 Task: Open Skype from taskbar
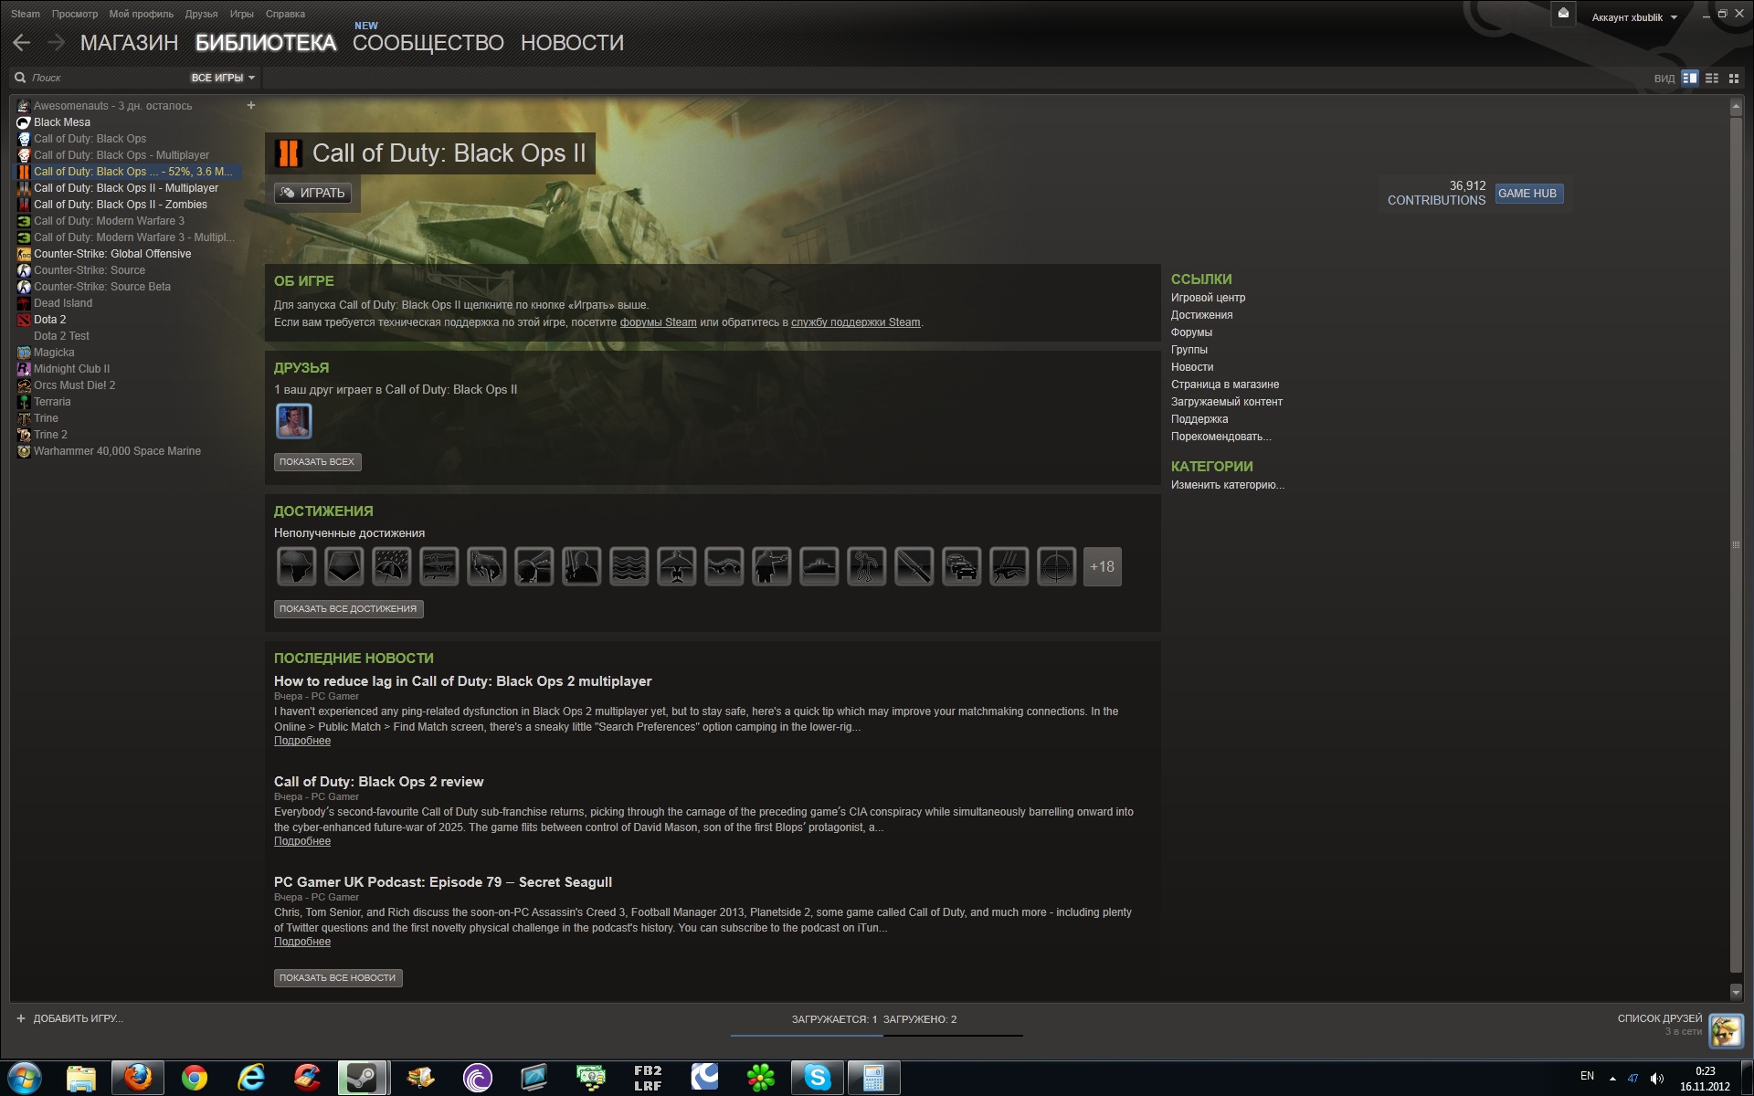coord(817,1079)
